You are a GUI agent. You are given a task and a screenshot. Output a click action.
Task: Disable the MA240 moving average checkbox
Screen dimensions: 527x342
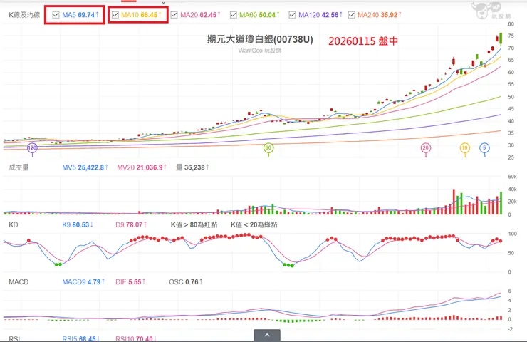pos(352,15)
